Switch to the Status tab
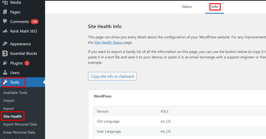Image resolution: width=266 pixels, height=139 pixels. point(187,7)
